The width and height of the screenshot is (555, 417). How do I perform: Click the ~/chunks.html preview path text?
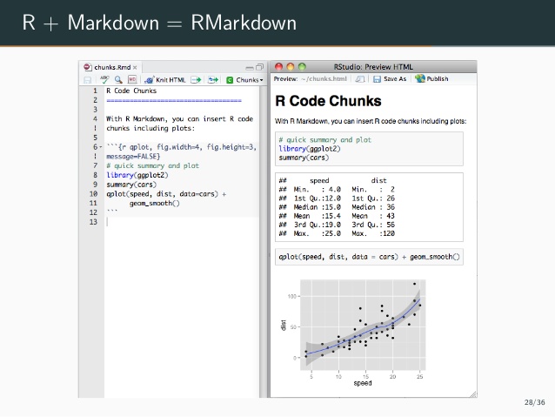[x=324, y=78]
